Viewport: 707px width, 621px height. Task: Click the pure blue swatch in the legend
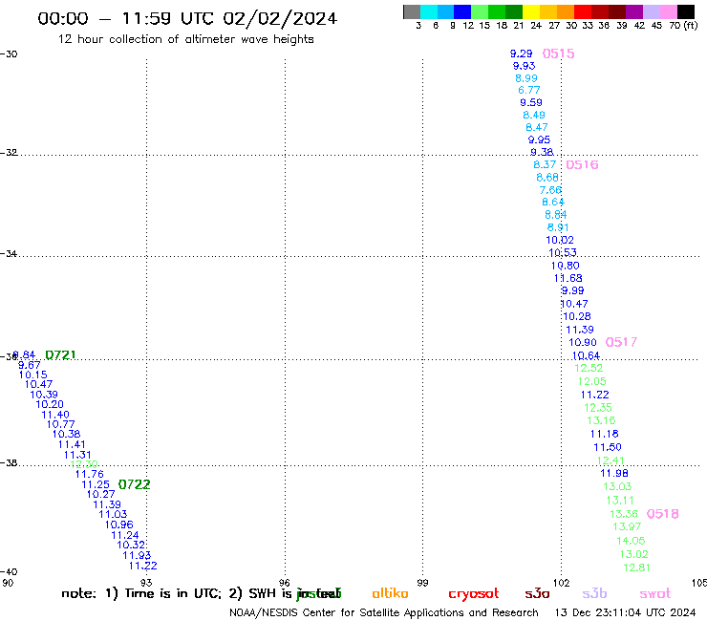pyautogui.click(x=463, y=11)
